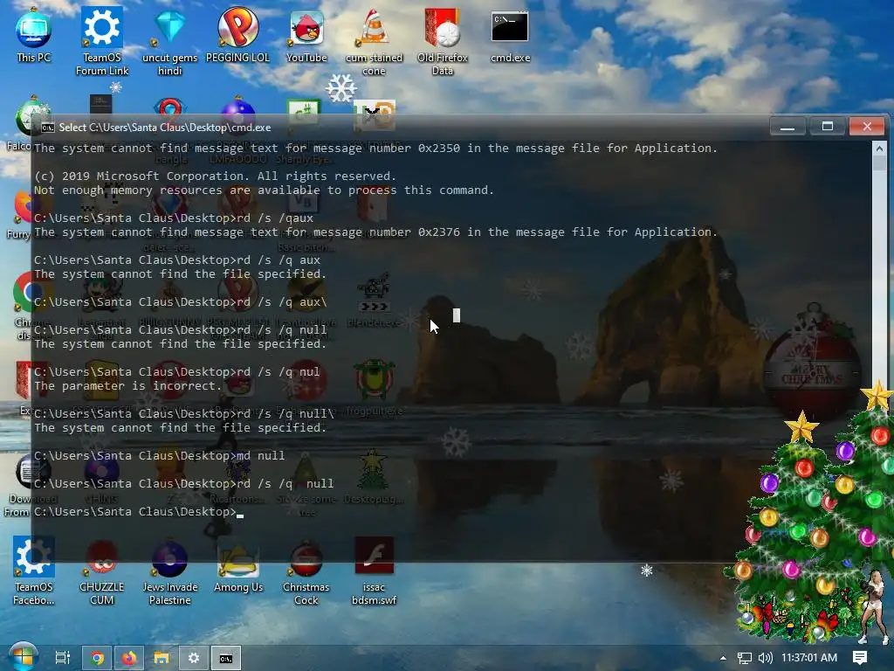Open the volume tray icon

(765, 658)
